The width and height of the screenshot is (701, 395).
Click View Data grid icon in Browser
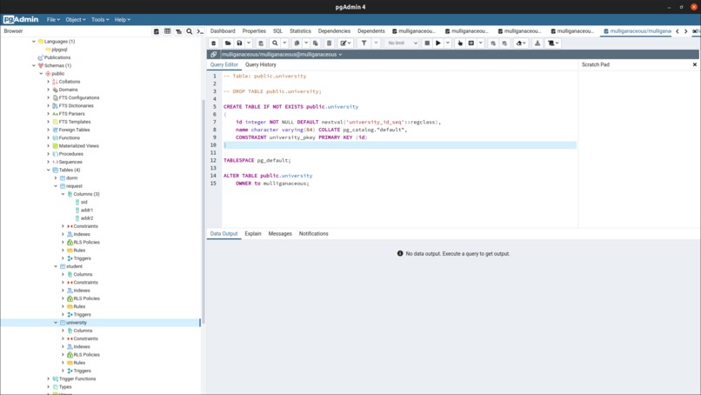tap(168, 31)
